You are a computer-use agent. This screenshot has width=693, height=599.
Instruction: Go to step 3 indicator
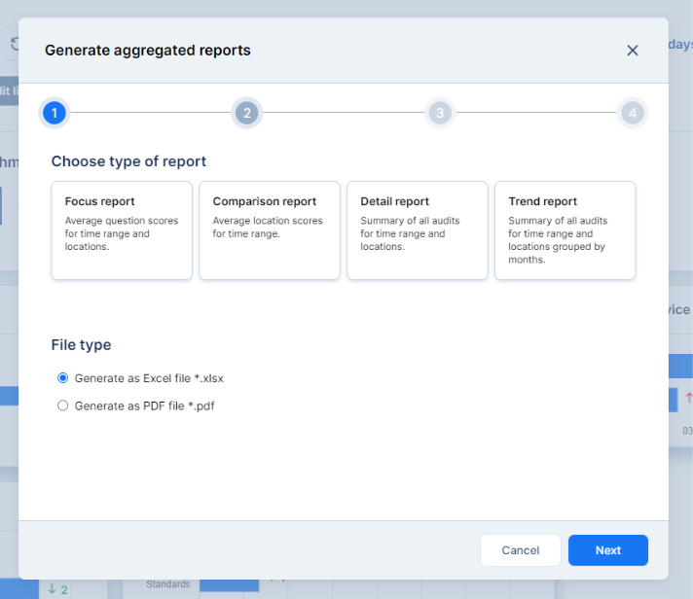pyautogui.click(x=440, y=114)
